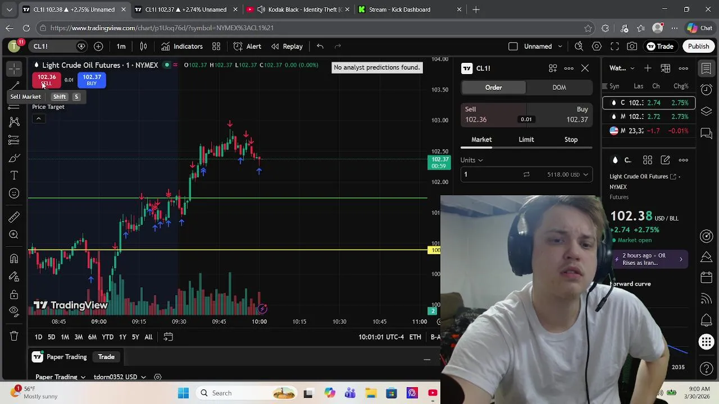
Task: Switch the units and USD value swap icon
Action: tap(526, 175)
